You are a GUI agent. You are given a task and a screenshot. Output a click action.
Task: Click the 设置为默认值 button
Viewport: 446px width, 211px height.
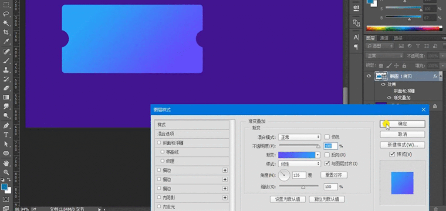[x=287, y=199]
